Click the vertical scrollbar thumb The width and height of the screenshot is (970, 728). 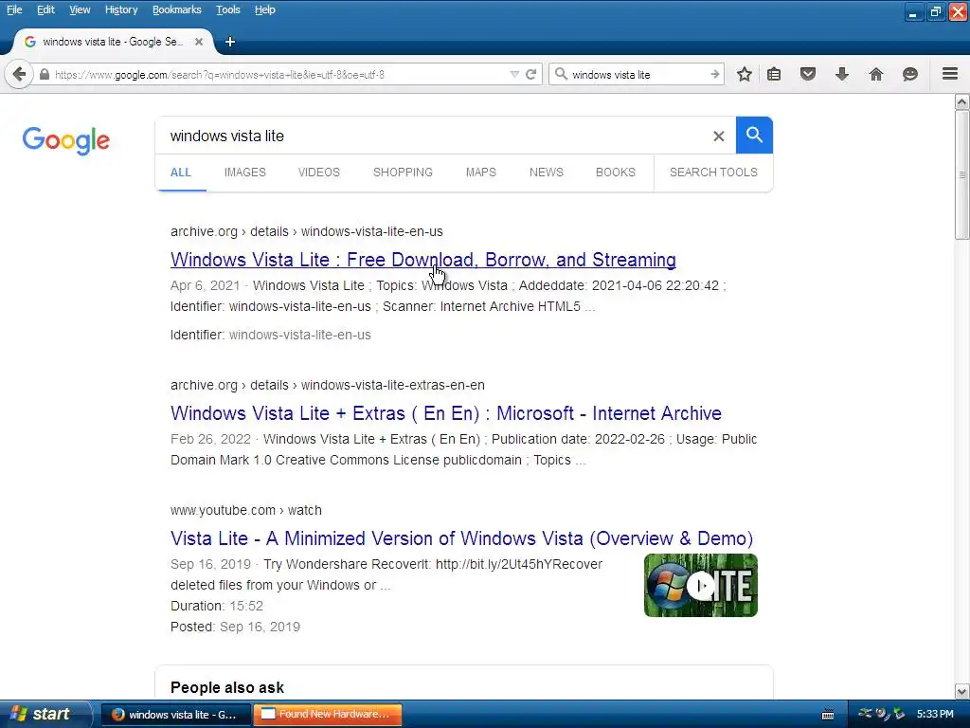(962, 174)
